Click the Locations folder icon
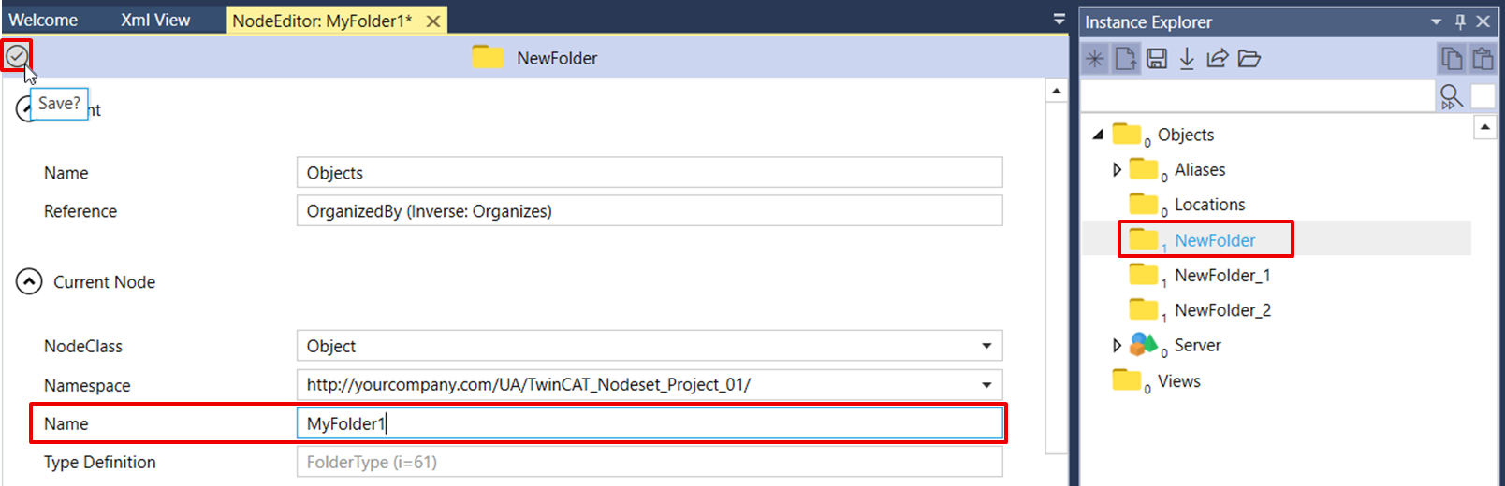Image resolution: width=1505 pixels, height=486 pixels. 1144,204
